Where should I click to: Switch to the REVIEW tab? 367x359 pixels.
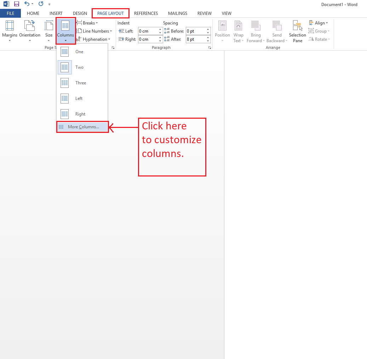[x=205, y=13]
